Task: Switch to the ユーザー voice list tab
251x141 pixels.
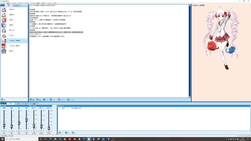Action: pos(16,5)
